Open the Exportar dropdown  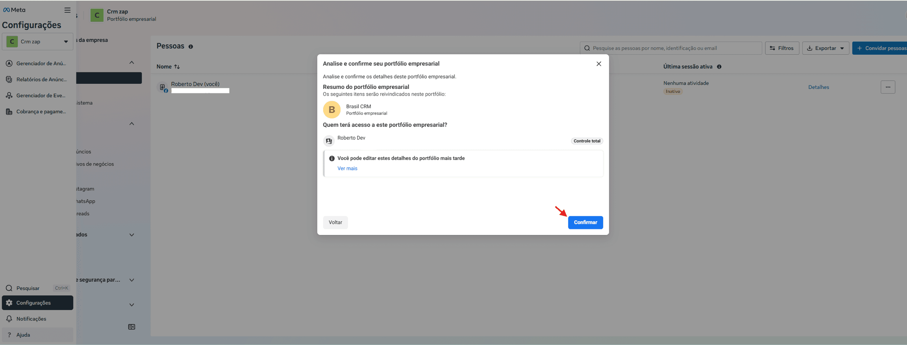click(x=826, y=48)
